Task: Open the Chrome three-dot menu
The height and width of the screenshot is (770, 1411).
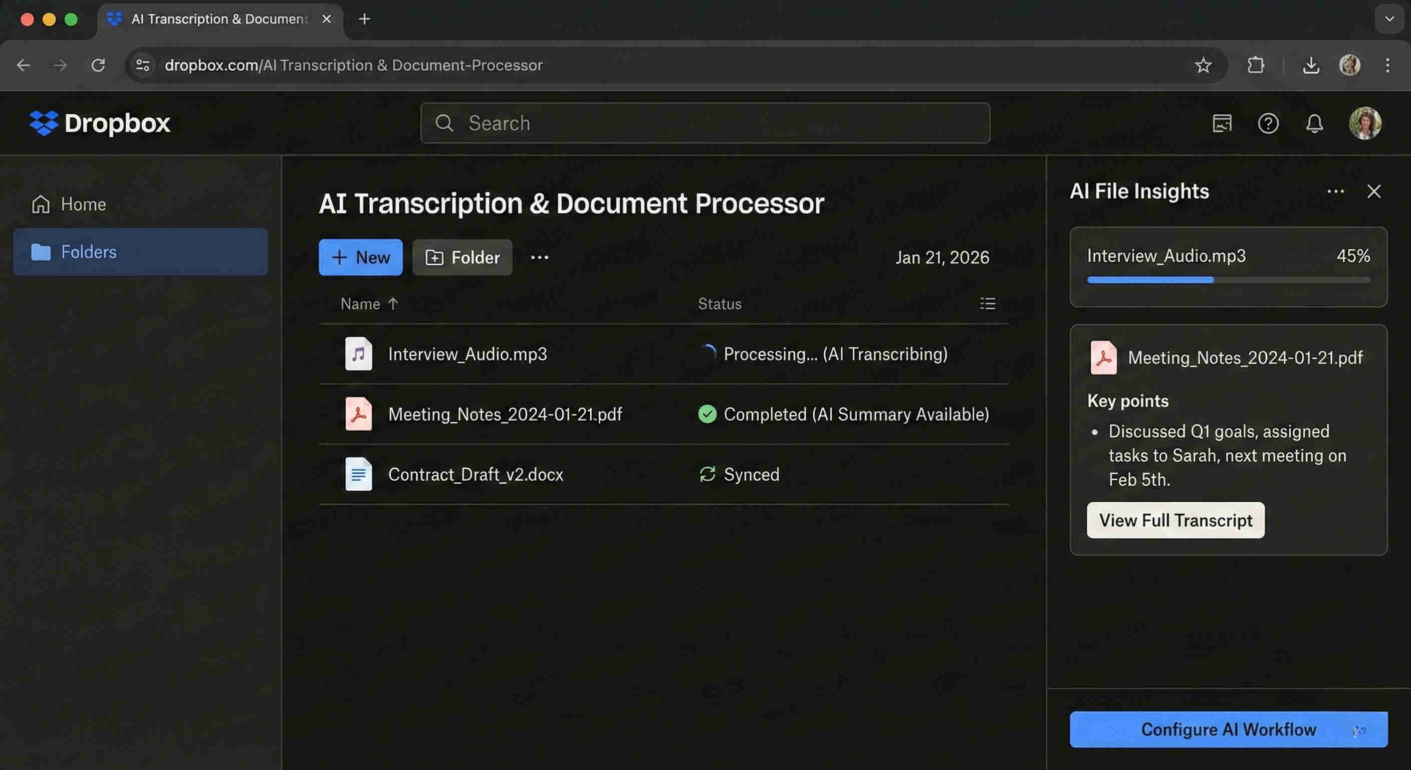Action: coord(1387,65)
